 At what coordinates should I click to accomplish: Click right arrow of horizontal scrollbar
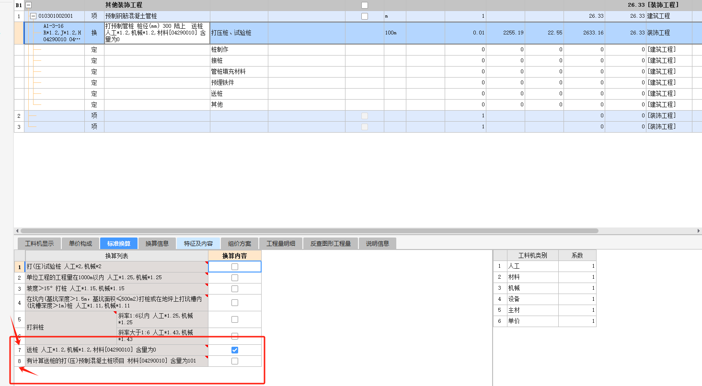699,231
